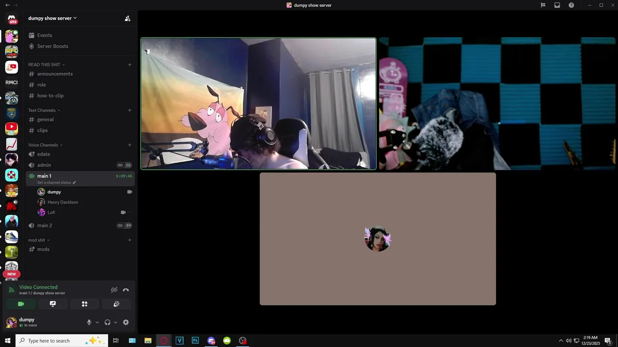Select dumpy in voice participants
This screenshot has width=618, height=347.
click(84, 192)
